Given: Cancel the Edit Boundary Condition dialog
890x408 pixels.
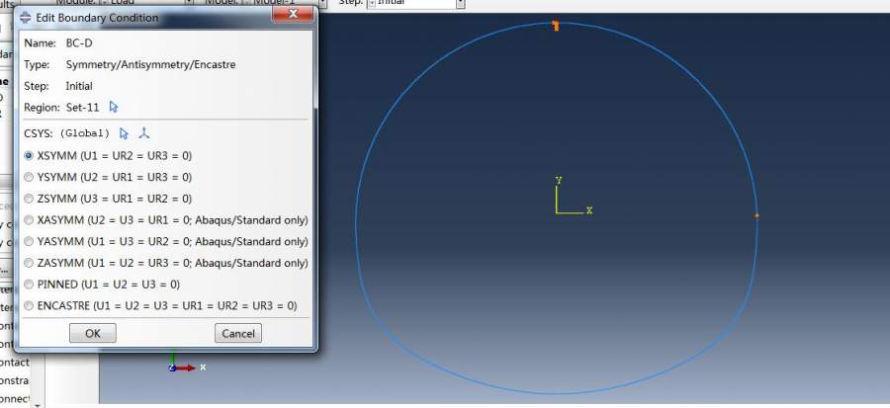Looking at the screenshot, I should [238, 333].
